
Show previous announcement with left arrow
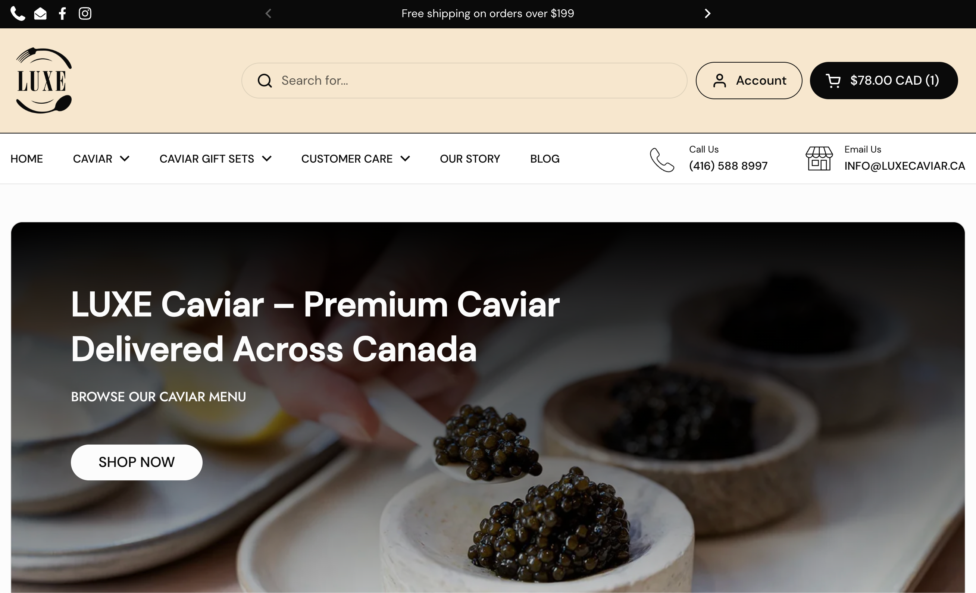coord(268,13)
